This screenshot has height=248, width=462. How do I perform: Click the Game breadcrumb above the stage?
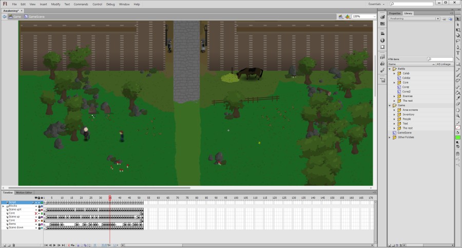[x=15, y=16]
